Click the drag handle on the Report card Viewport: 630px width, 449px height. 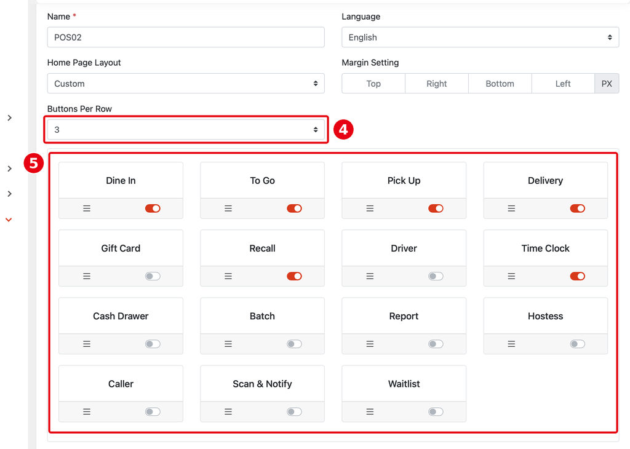coord(370,344)
